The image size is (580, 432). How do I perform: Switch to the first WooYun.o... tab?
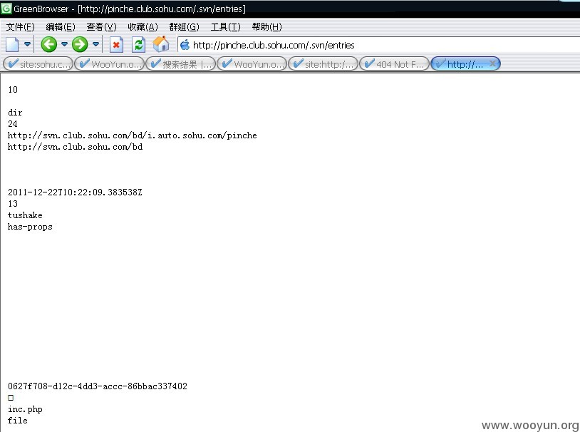pyautogui.click(x=110, y=64)
